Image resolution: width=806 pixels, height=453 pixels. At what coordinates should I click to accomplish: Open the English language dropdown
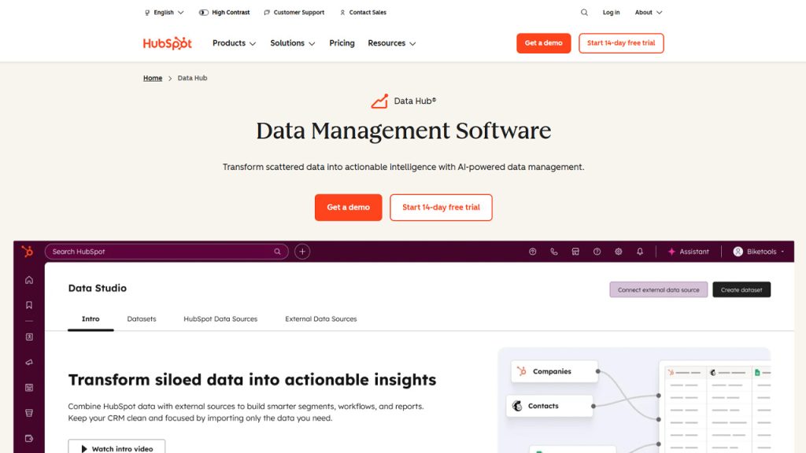(x=164, y=13)
